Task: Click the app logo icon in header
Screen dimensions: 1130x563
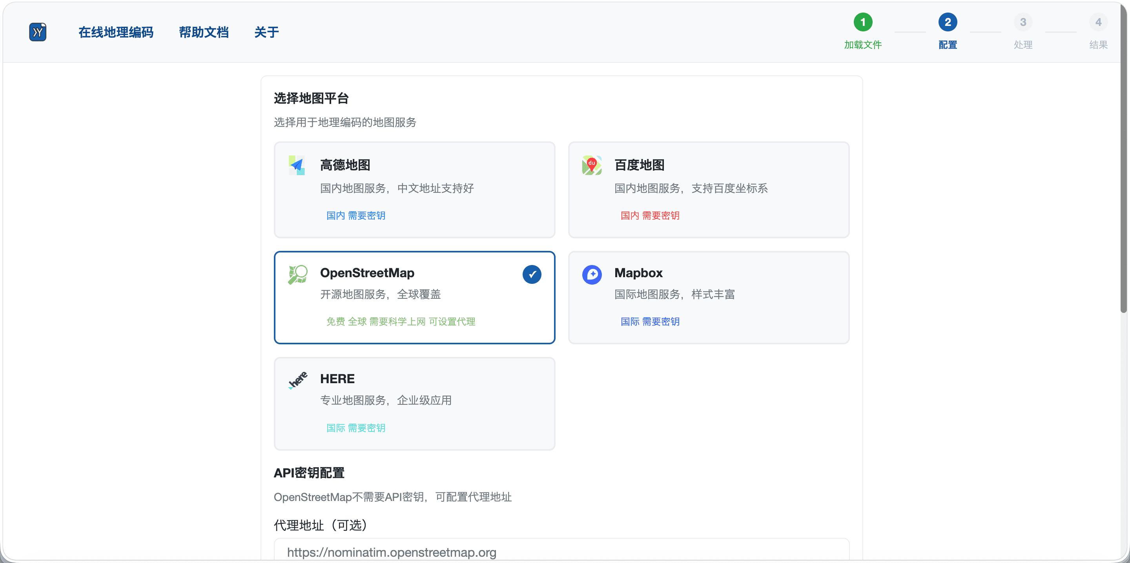Action: [x=38, y=32]
